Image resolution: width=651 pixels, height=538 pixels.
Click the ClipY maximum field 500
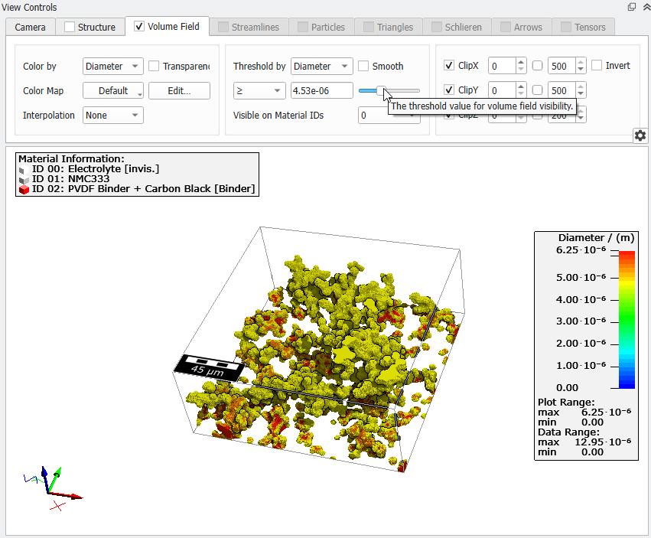click(x=562, y=90)
